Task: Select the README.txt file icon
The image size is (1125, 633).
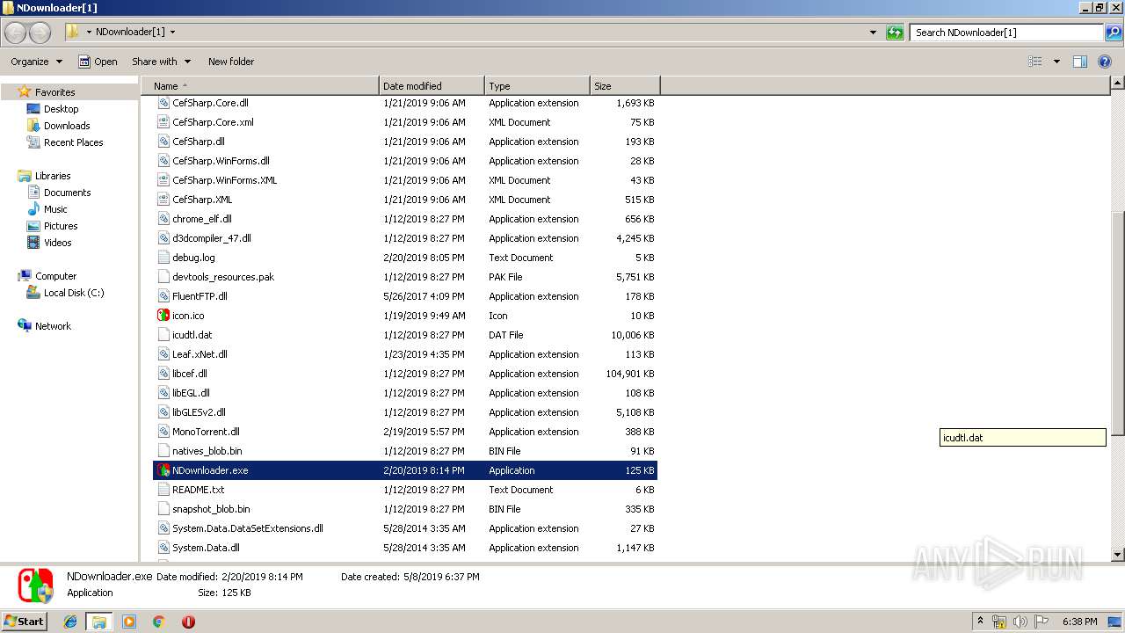Action: (x=163, y=490)
